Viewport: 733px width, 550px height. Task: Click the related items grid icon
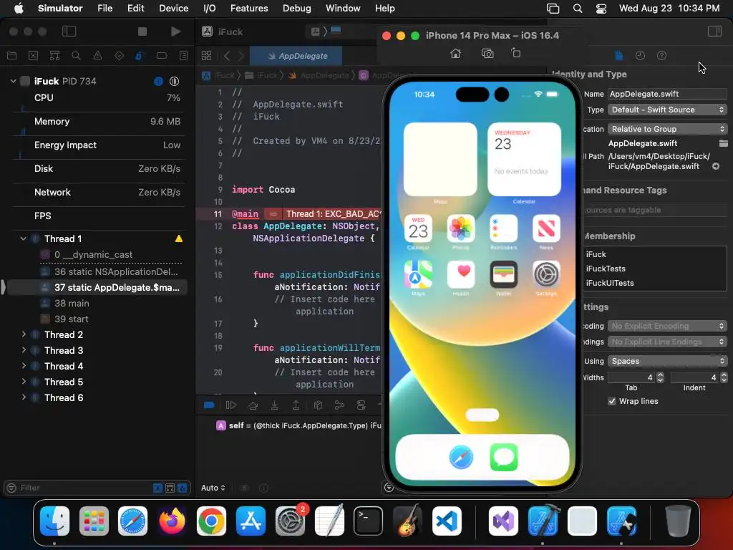(206, 56)
